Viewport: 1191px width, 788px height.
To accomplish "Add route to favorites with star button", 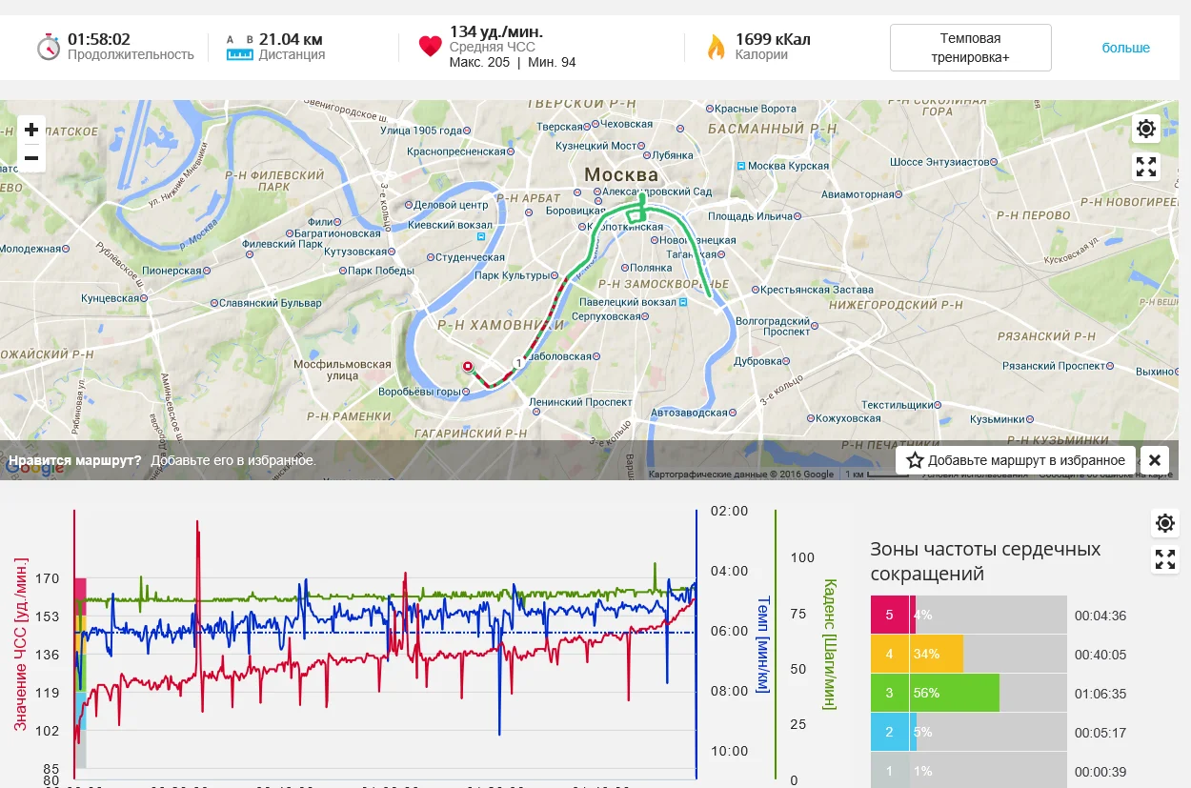I will [x=1016, y=460].
